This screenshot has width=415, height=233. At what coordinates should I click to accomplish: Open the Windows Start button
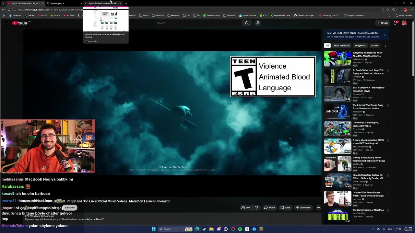(x=154, y=229)
